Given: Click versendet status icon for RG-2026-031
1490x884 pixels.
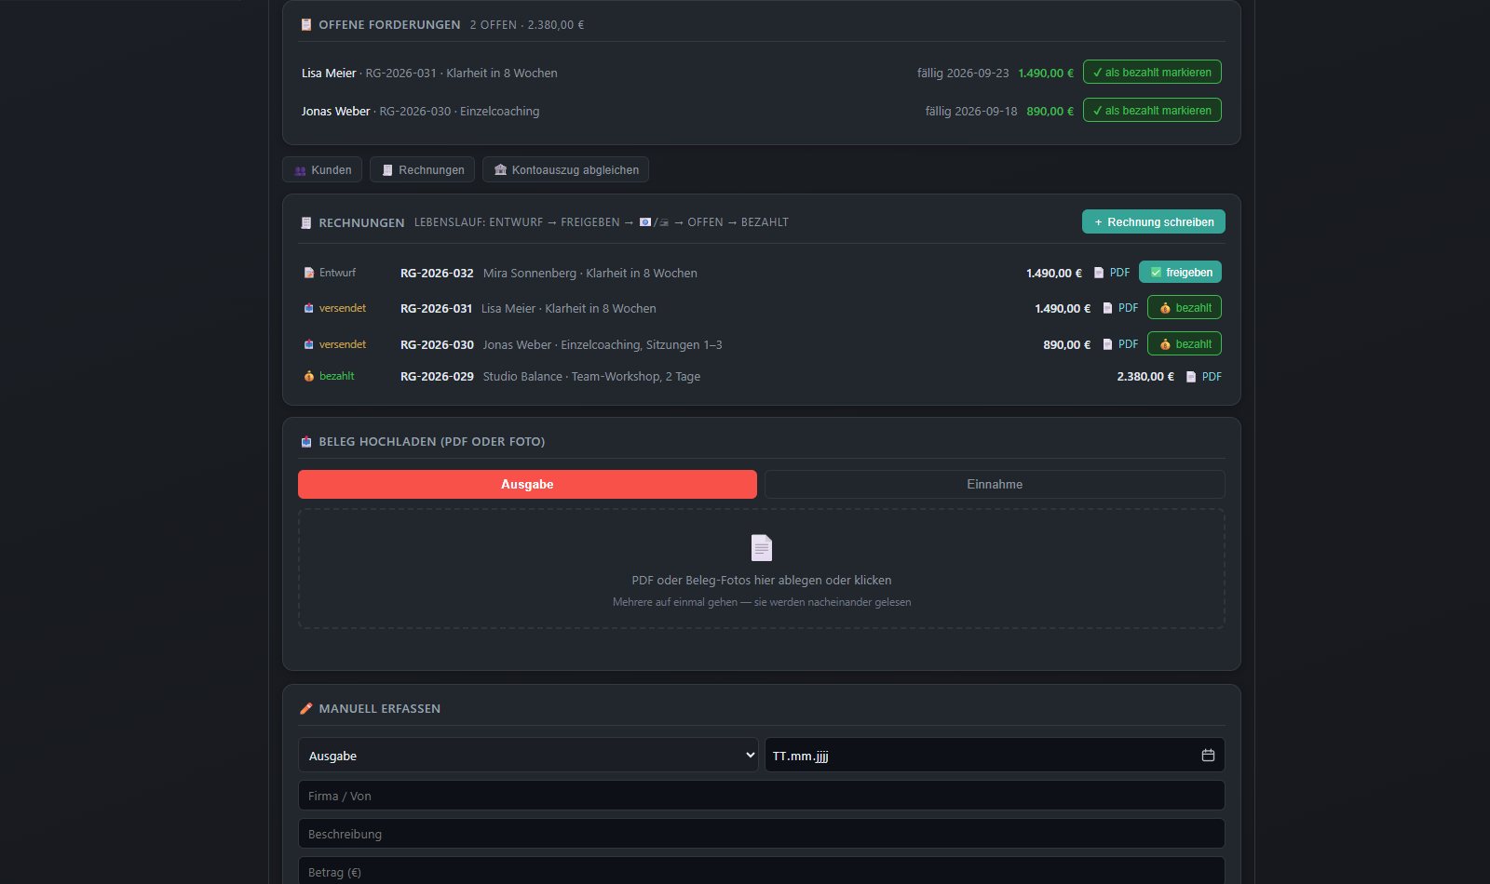Looking at the screenshot, I should pos(309,308).
